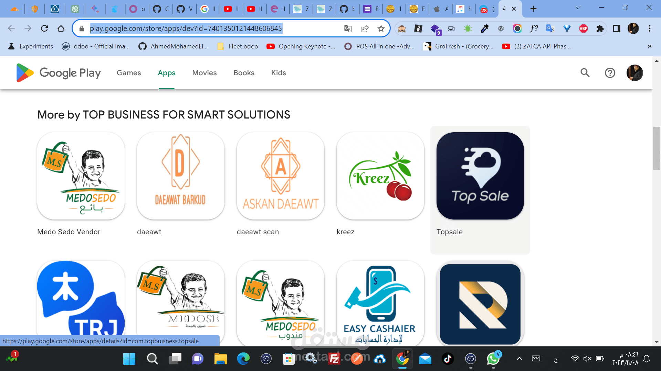Show hidden system tray icons
Screen dimensions: 661x371
click(x=519, y=359)
